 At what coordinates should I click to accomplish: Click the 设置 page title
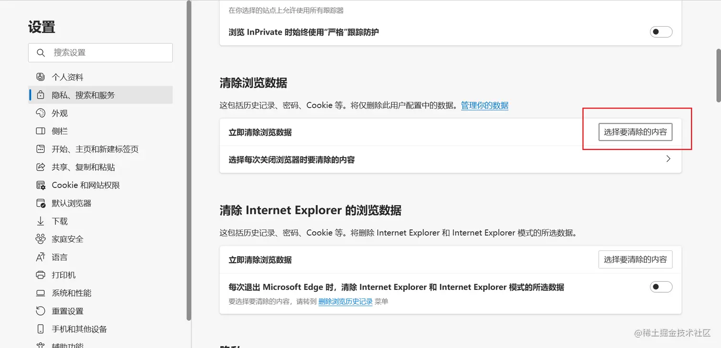[x=42, y=27]
